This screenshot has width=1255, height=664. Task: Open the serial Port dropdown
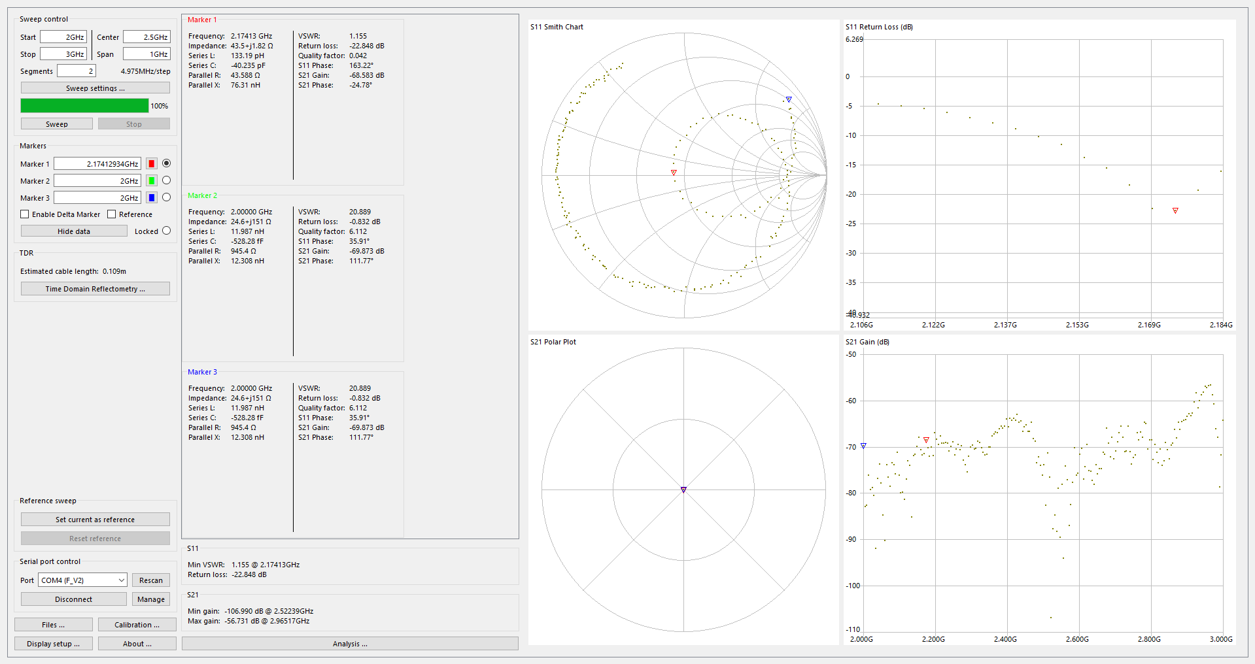tap(82, 580)
